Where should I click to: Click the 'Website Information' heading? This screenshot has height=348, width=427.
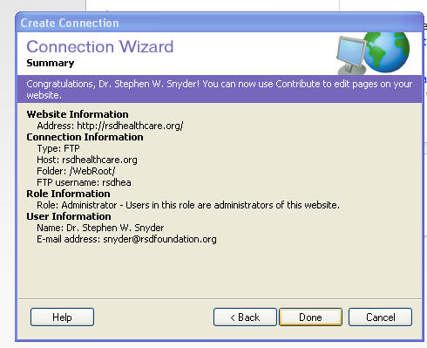tap(78, 114)
